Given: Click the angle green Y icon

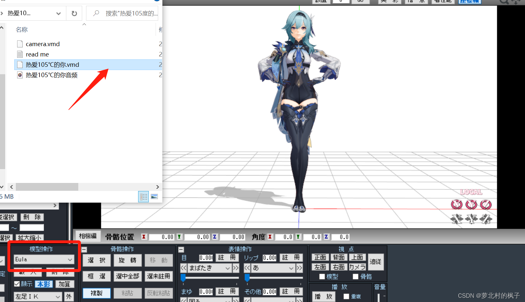Looking at the screenshot, I should click(x=298, y=237).
